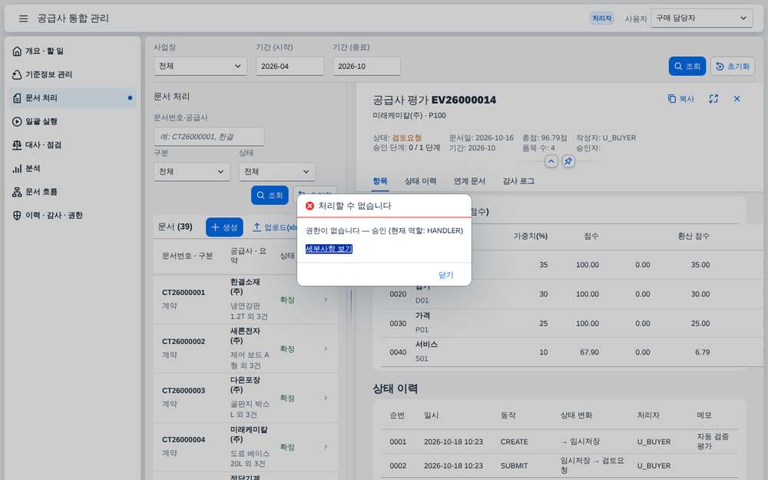Click the 기간 (종료) field 2026-10

point(367,66)
